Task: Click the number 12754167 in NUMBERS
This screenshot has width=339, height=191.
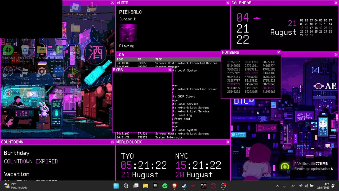Action: [234, 62]
